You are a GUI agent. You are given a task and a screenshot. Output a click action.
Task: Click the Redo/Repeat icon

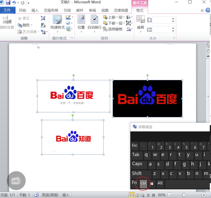pyautogui.click(x=23, y=3)
